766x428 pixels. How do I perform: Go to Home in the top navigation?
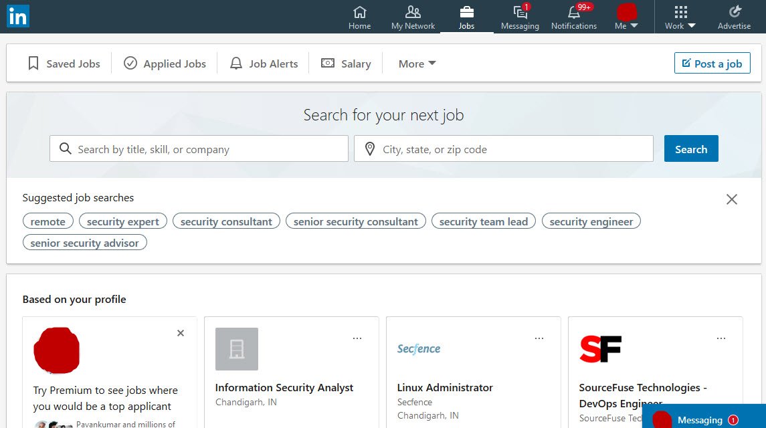(359, 17)
